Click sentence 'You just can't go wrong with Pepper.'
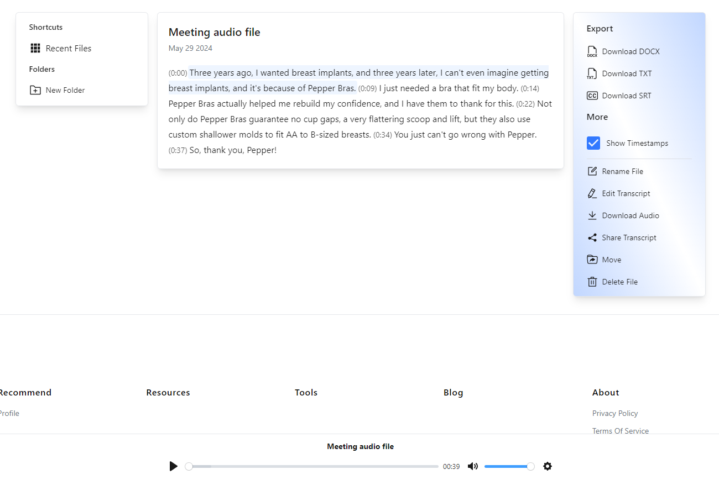The height and width of the screenshot is (480, 719). (x=466, y=135)
